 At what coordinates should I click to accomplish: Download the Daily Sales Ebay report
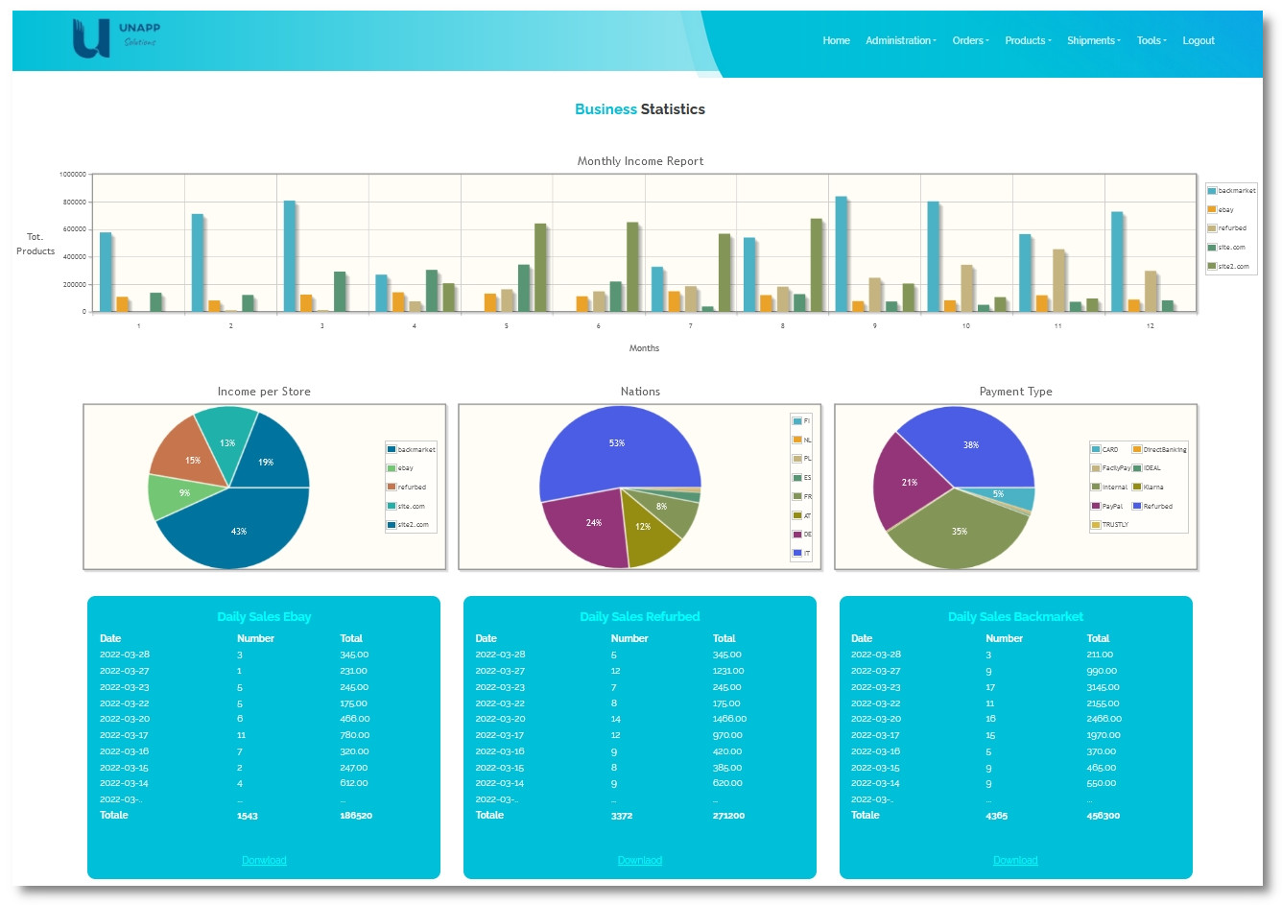(x=264, y=861)
